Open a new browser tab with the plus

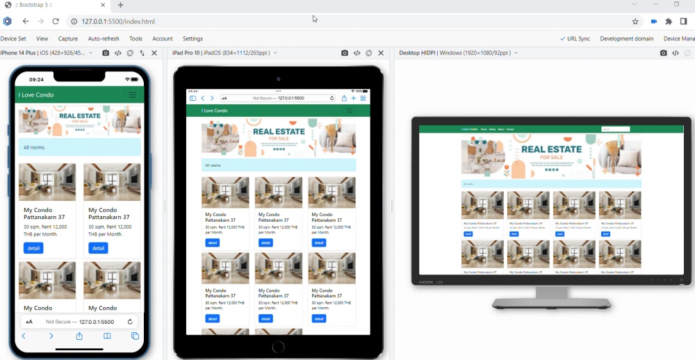[x=120, y=5]
